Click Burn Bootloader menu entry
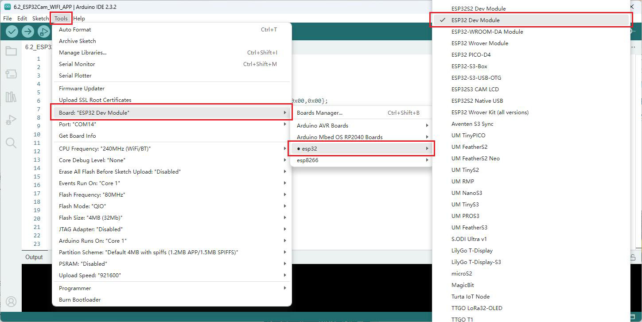 click(172, 300)
